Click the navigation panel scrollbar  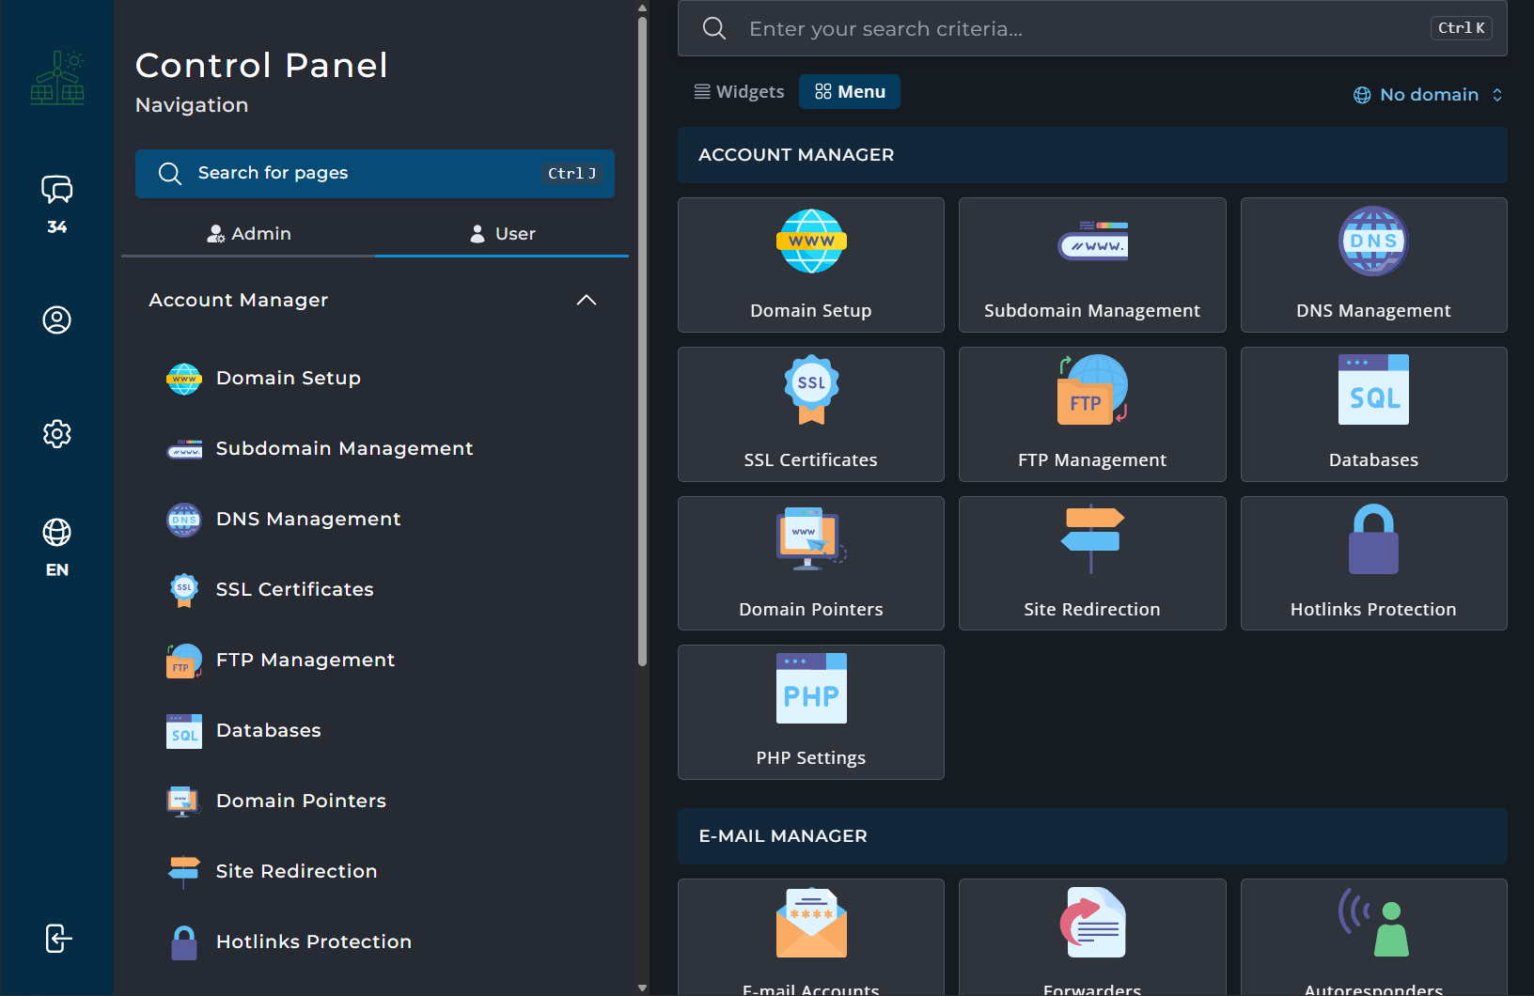642,338
